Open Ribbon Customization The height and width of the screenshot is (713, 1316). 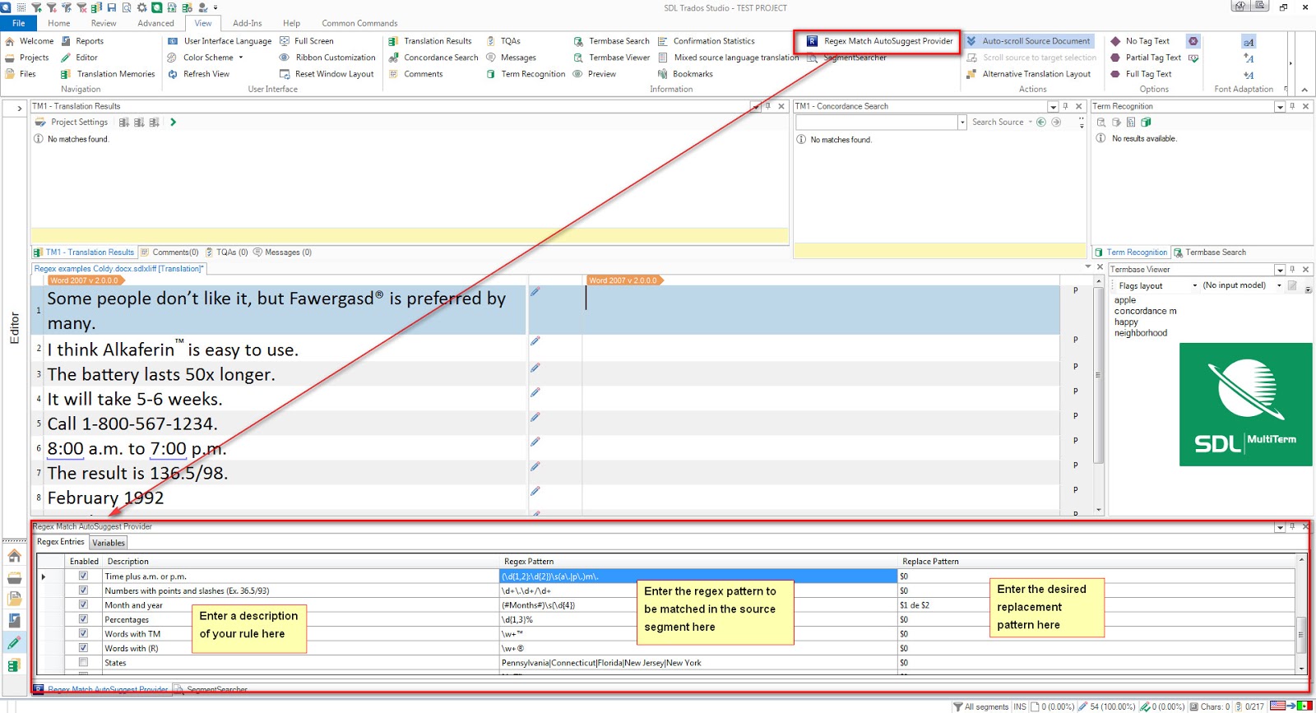pos(327,58)
